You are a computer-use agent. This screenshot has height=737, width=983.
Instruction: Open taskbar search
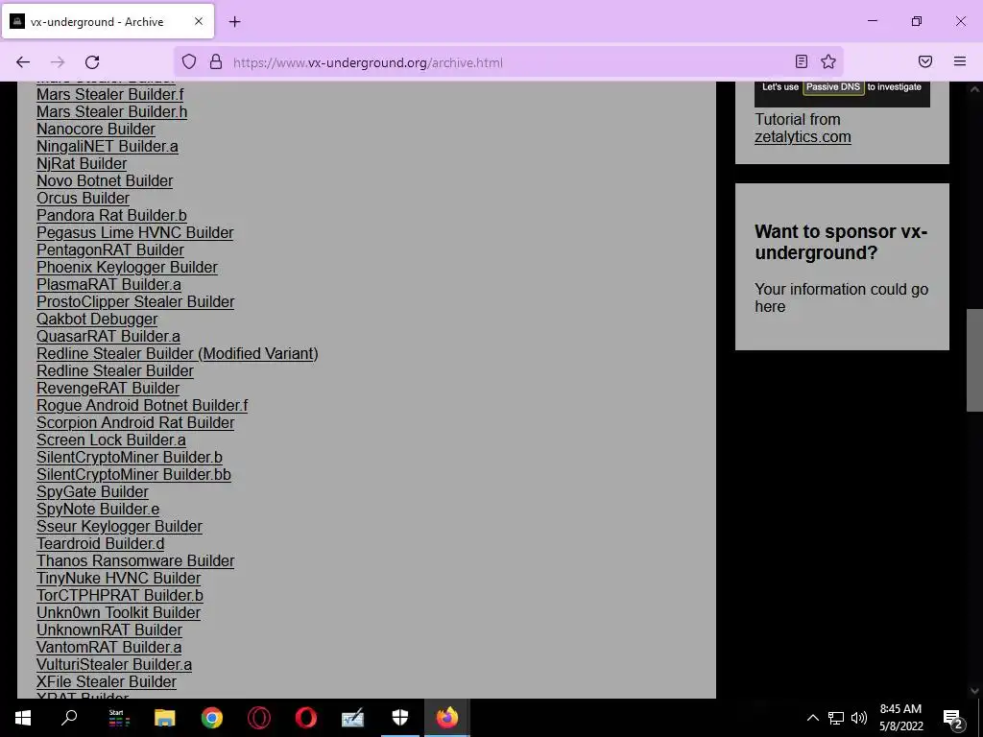tap(69, 718)
